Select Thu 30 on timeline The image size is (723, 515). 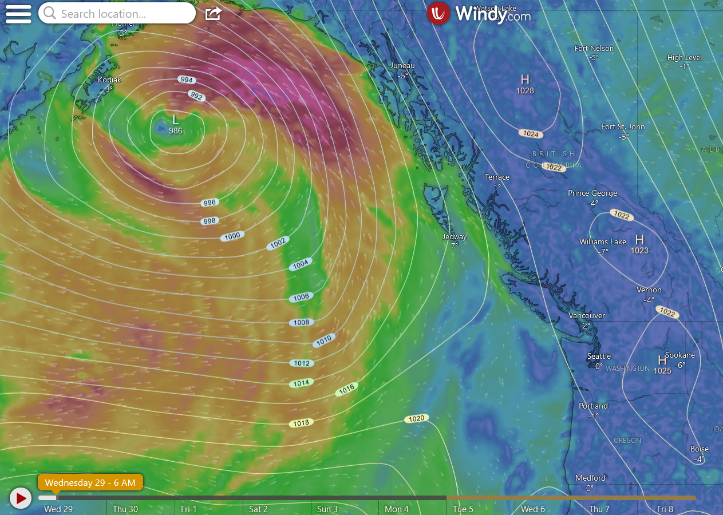[125, 509]
